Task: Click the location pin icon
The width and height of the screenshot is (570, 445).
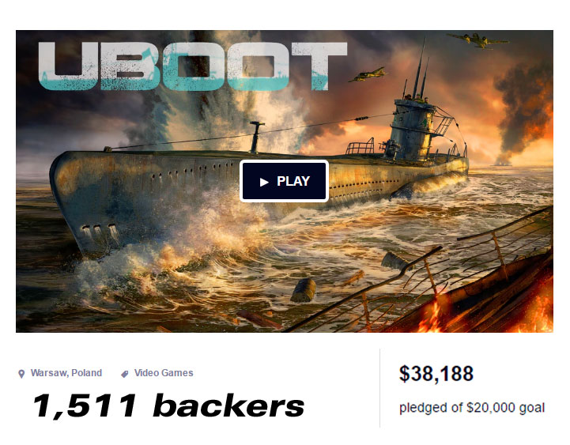Action: click(x=21, y=374)
